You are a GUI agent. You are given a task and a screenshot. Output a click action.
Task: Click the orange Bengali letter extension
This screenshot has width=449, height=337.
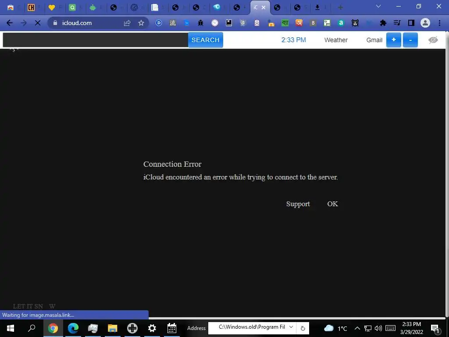(x=299, y=23)
